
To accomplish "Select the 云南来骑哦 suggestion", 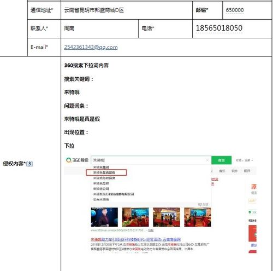I will [101, 199].
